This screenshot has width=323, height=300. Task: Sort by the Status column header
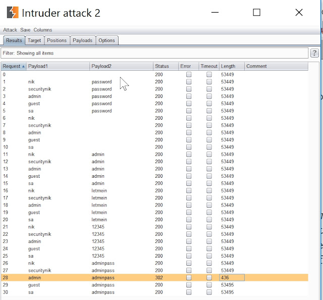166,66
